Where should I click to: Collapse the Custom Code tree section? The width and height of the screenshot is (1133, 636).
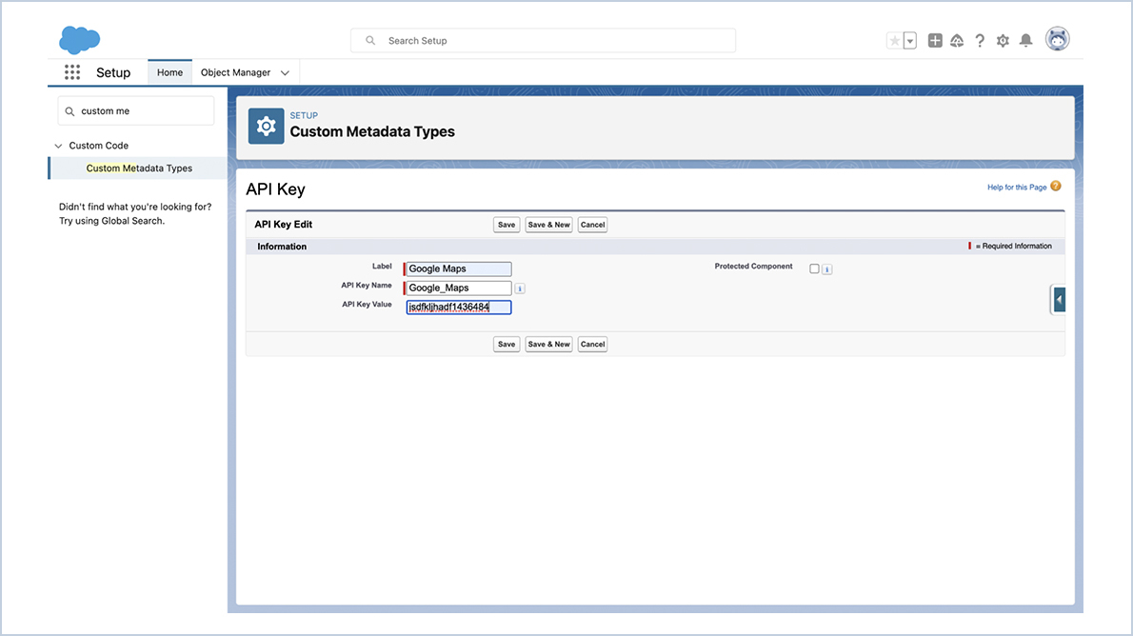click(x=58, y=145)
